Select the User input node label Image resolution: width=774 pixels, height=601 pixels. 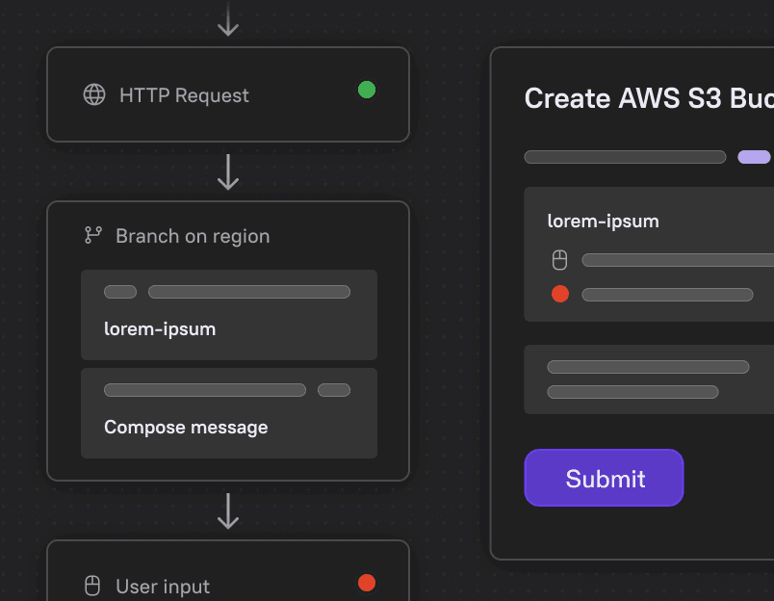pos(163,587)
